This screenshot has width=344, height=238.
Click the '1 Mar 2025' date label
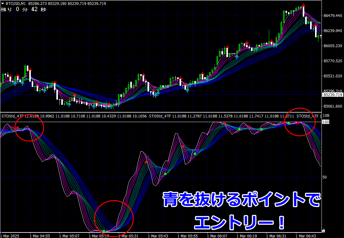[x=10, y=236]
